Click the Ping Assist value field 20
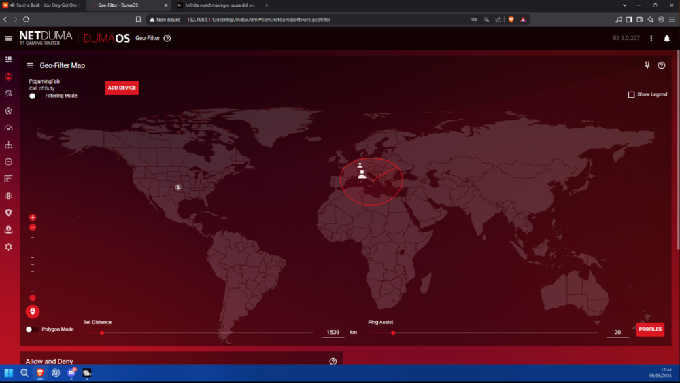Viewport: 680px width, 383px height. 617,332
